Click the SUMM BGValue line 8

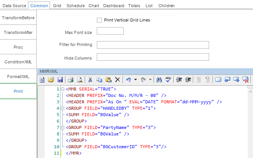(x=98, y=134)
